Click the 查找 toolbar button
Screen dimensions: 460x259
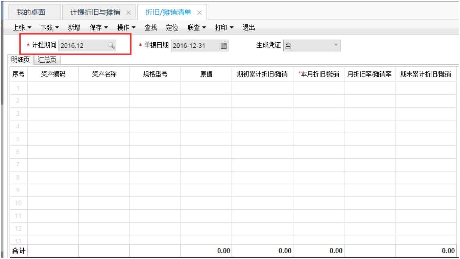[150, 28]
